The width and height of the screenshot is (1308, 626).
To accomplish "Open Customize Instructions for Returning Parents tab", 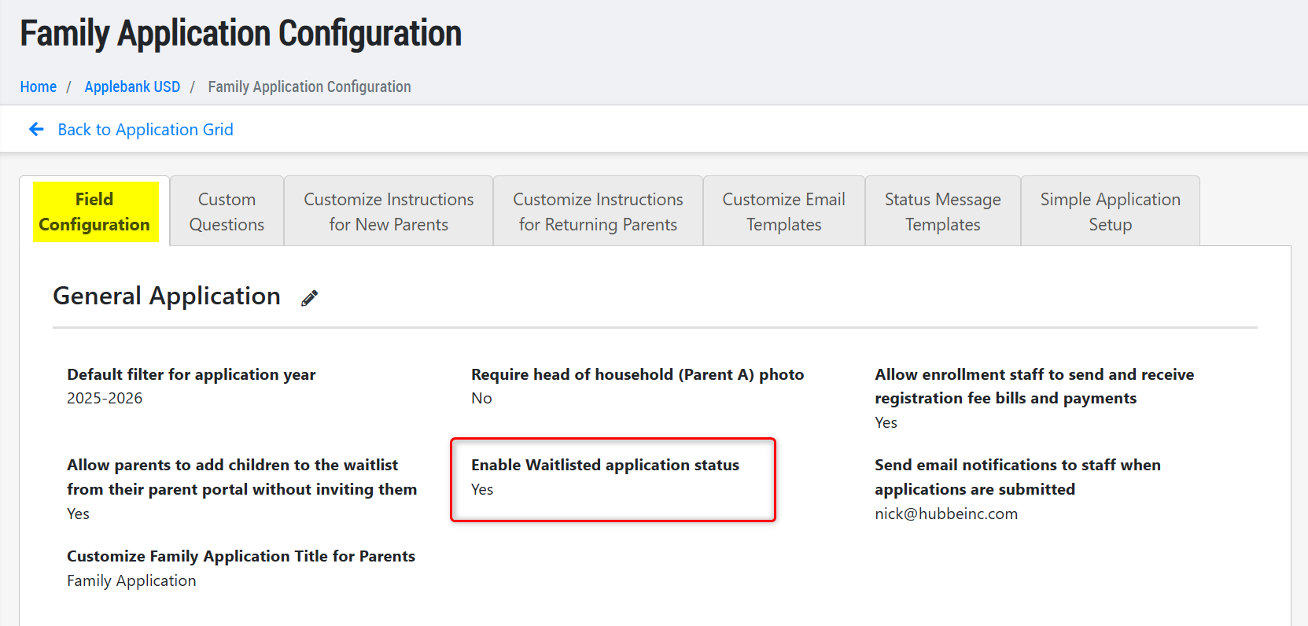I will (x=598, y=212).
